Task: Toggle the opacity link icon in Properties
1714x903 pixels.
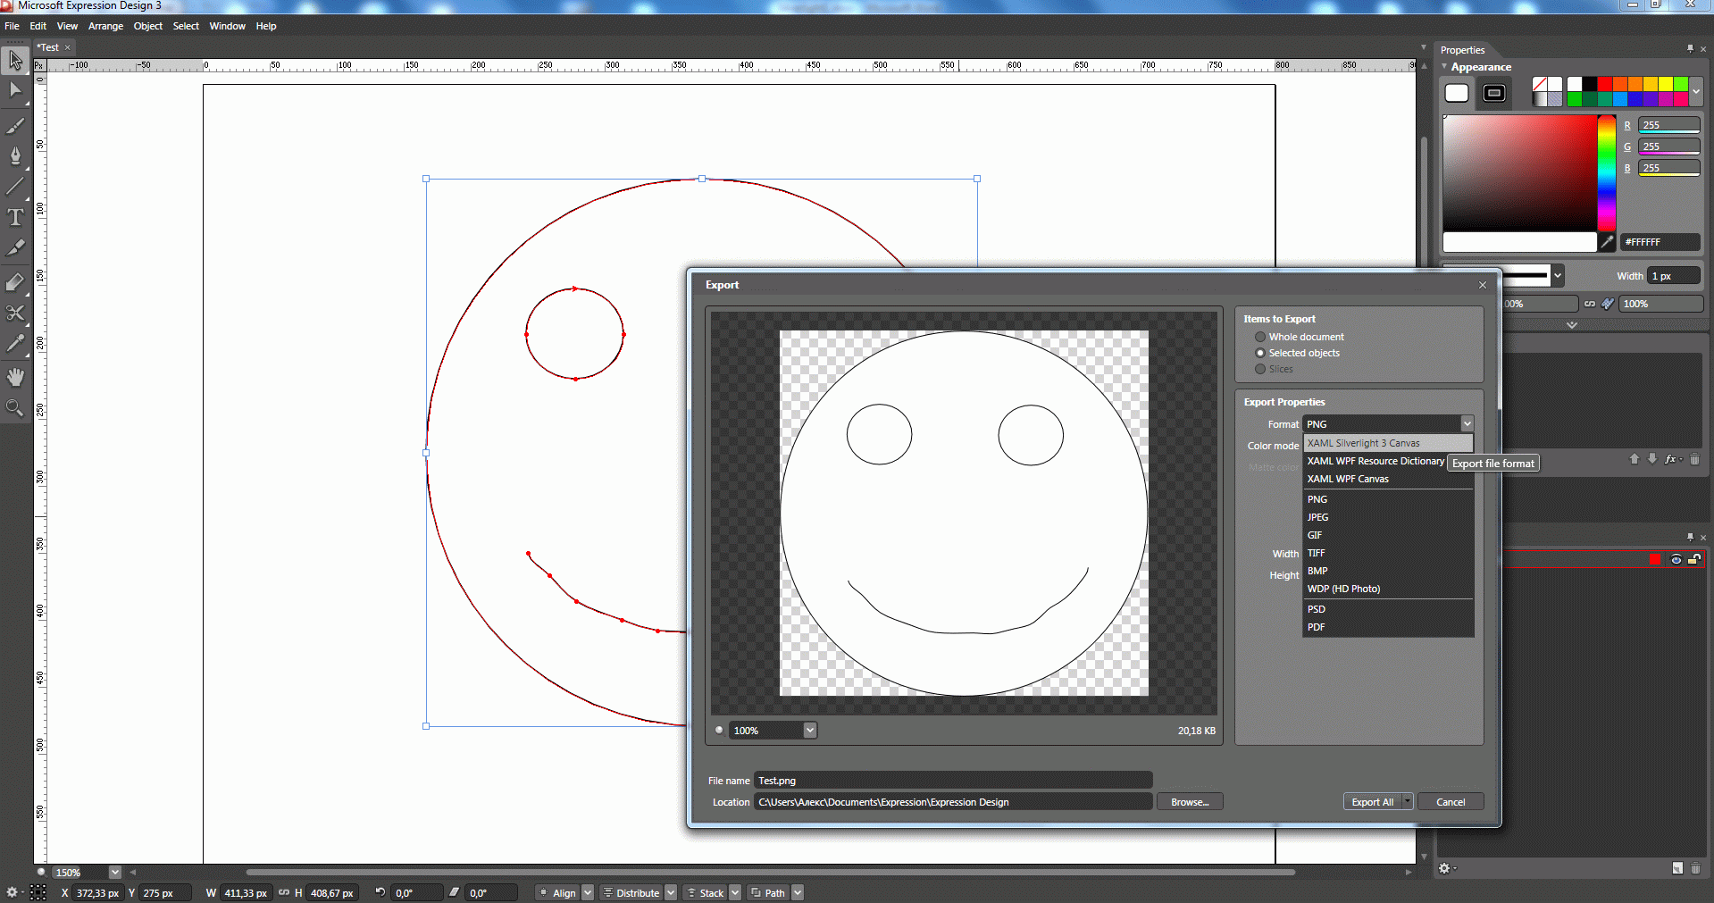Action: point(1590,304)
